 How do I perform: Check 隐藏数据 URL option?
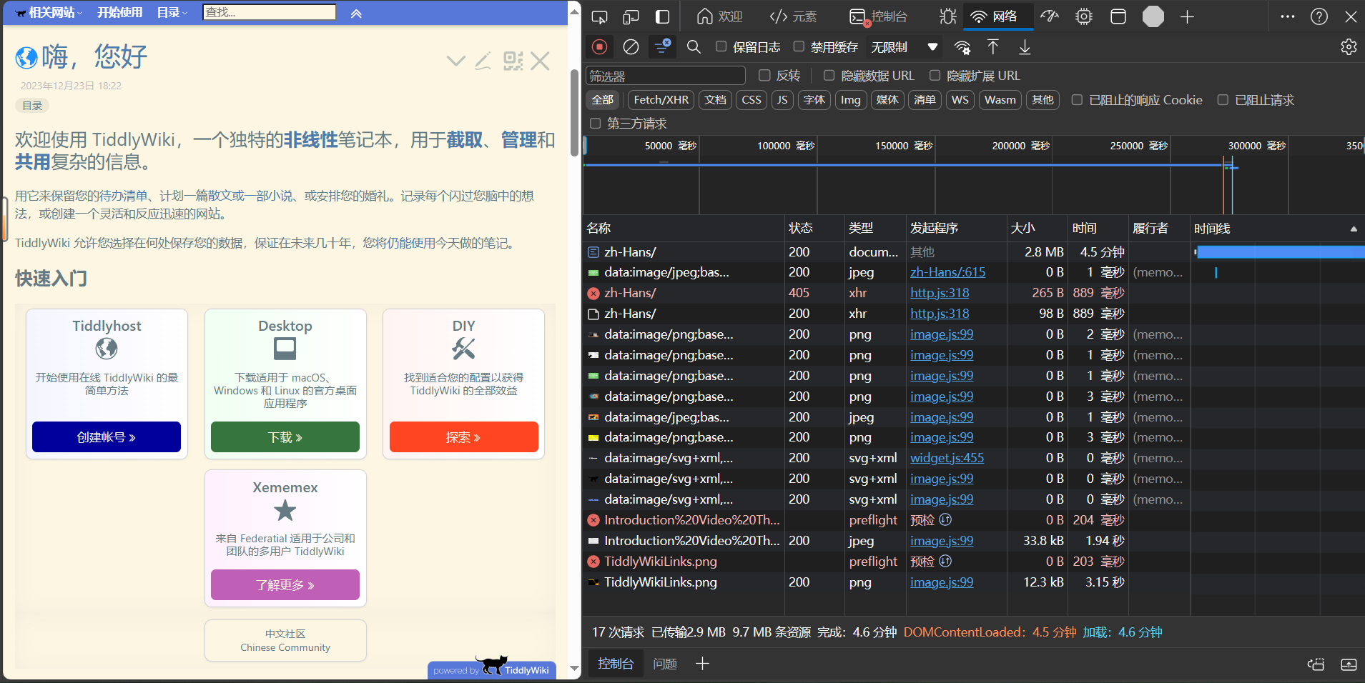pyautogui.click(x=829, y=75)
